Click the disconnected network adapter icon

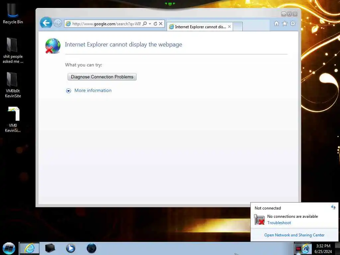(x=259, y=219)
